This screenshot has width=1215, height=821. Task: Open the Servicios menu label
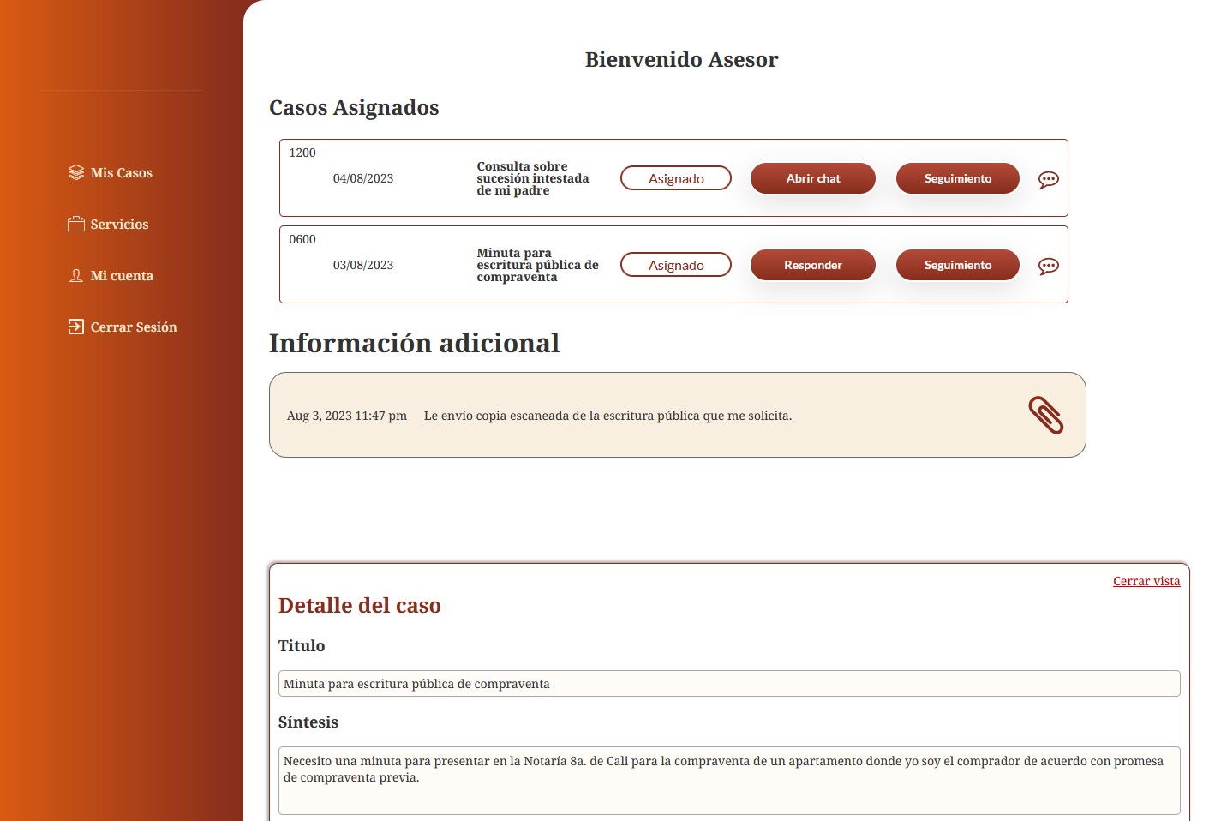pos(120,225)
